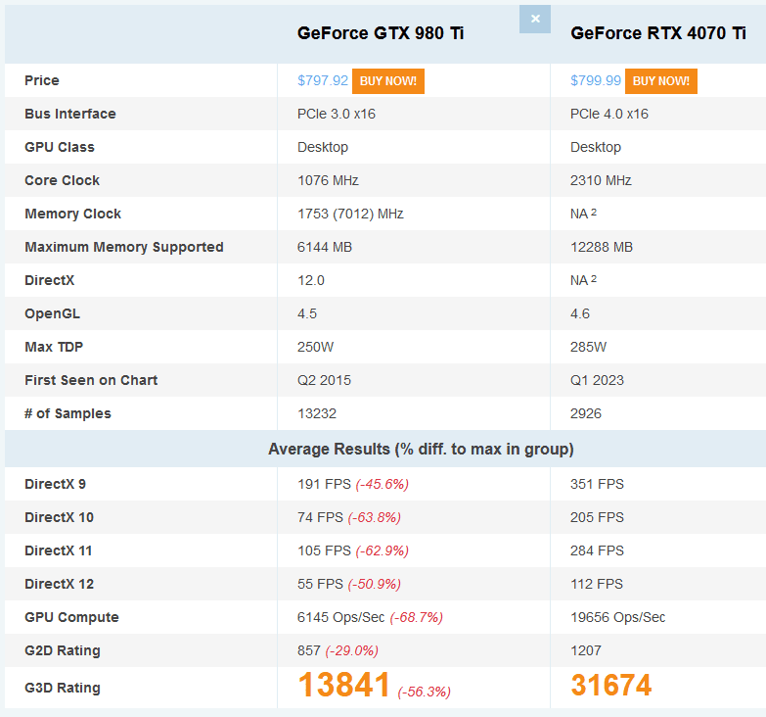Click the 13841 G3D rating score

point(344,685)
